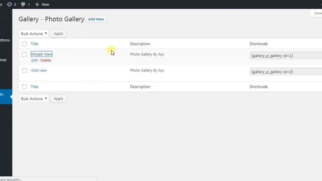The height and width of the screenshot is (181, 322).
Task: Select the shortcode field with id=2
Action: point(286,72)
